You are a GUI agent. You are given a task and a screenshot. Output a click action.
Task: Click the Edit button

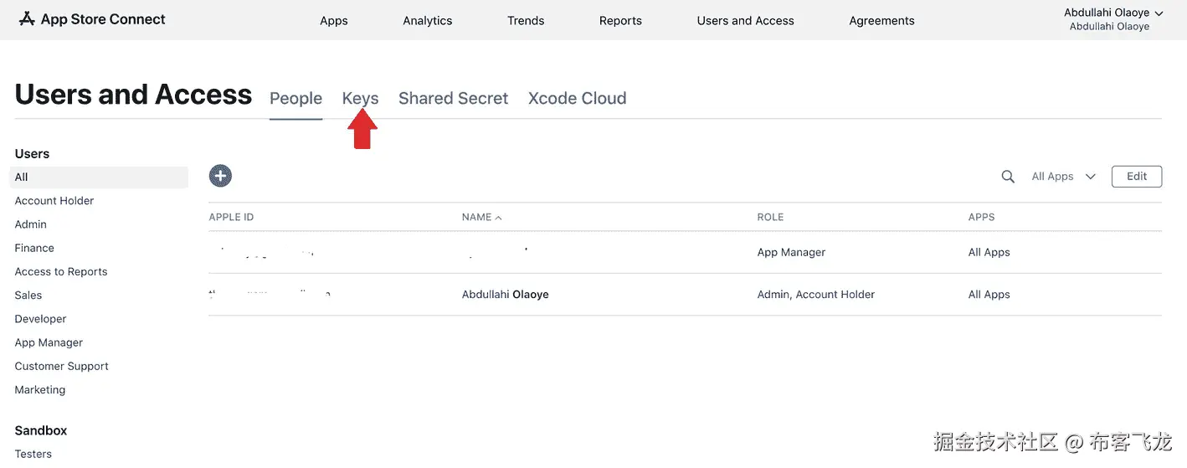point(1136,177)
